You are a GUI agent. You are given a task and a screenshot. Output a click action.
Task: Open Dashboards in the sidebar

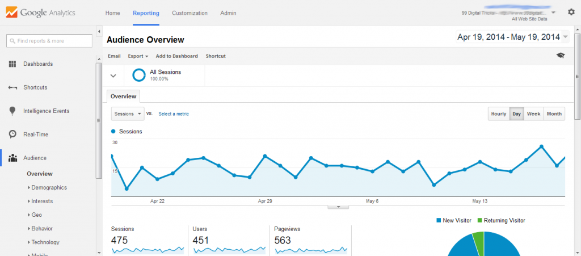pyautogui.click(x=38, y=64)
